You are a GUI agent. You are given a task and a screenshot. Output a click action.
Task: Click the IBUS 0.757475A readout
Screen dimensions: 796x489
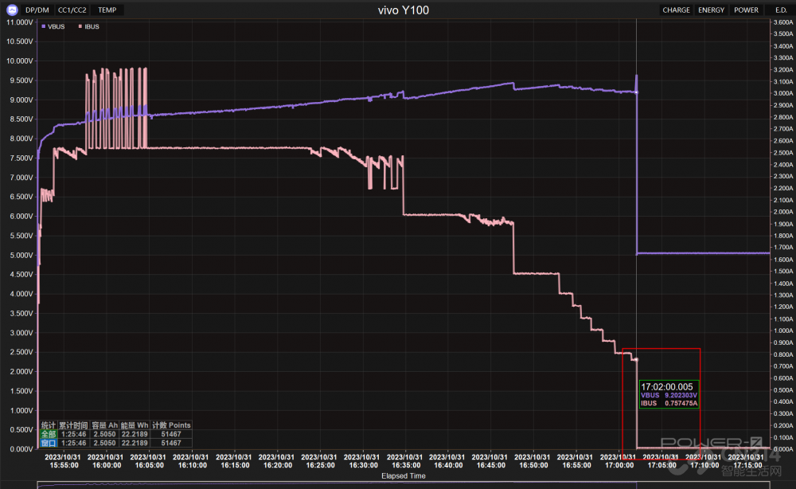[669, 403]
